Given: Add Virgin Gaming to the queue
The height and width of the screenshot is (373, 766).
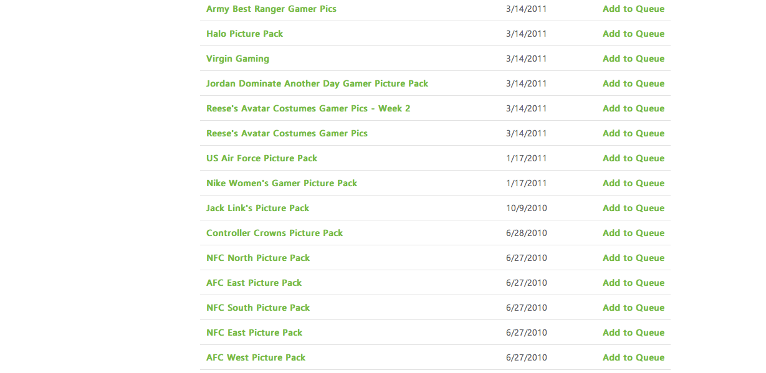Looking at the screenshot, I should pos(633,59).
